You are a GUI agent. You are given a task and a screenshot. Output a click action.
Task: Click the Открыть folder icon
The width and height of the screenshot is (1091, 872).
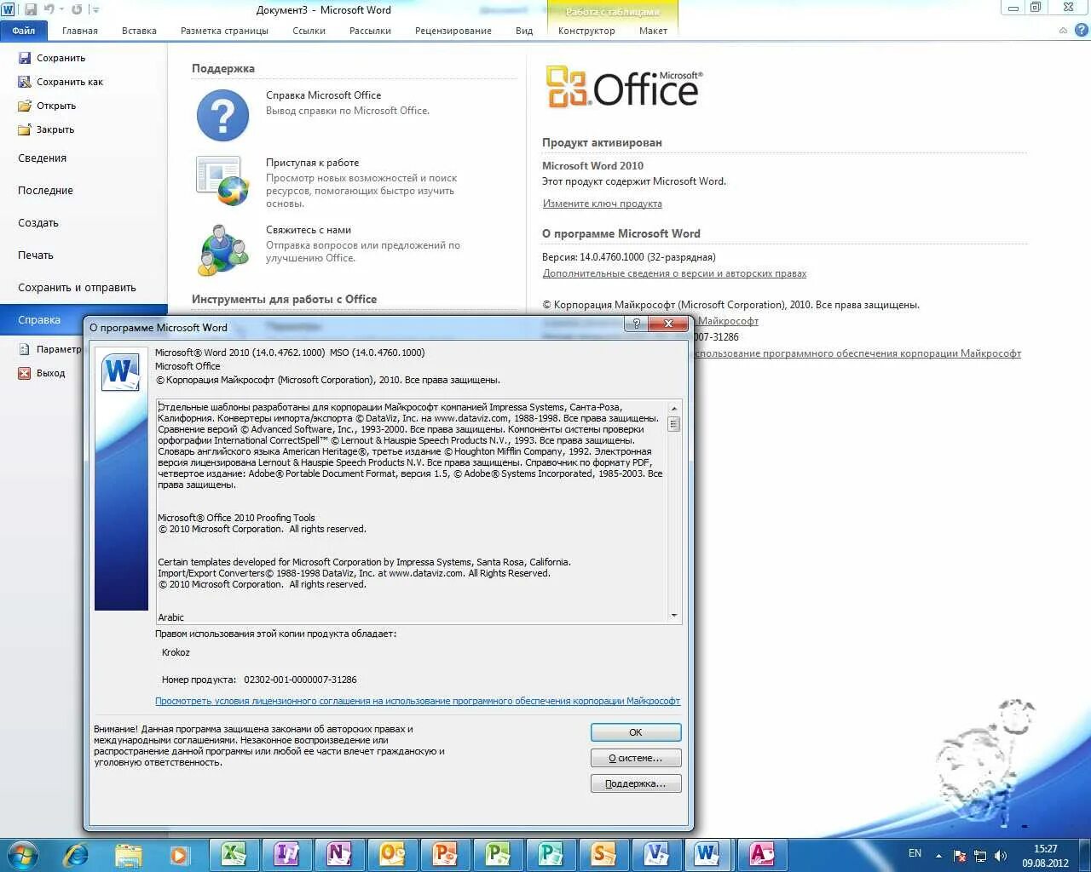click(25, 106)
